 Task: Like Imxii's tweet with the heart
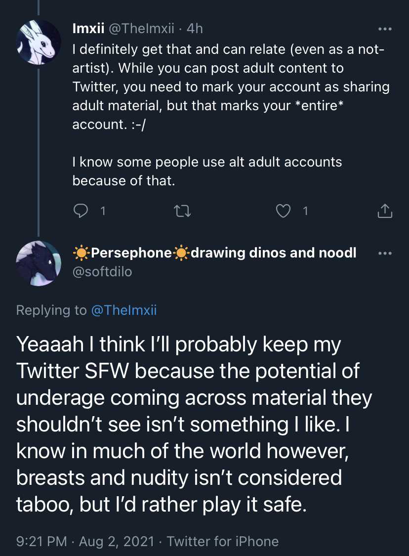[283, 211]
